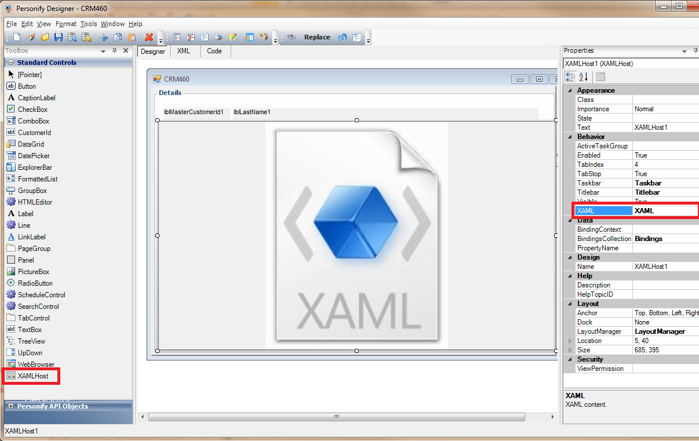Open the File menu
This screenshot has width=699, height=441.
tap(12, 24)
